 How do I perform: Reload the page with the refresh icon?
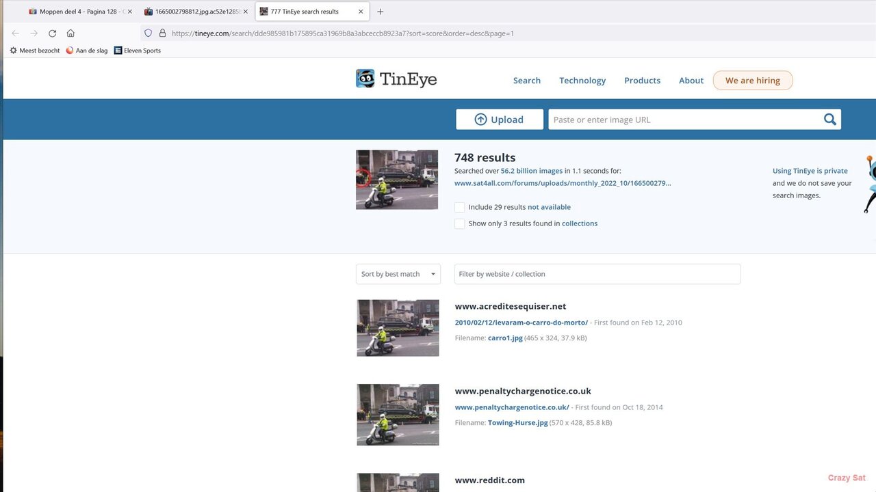52,33
